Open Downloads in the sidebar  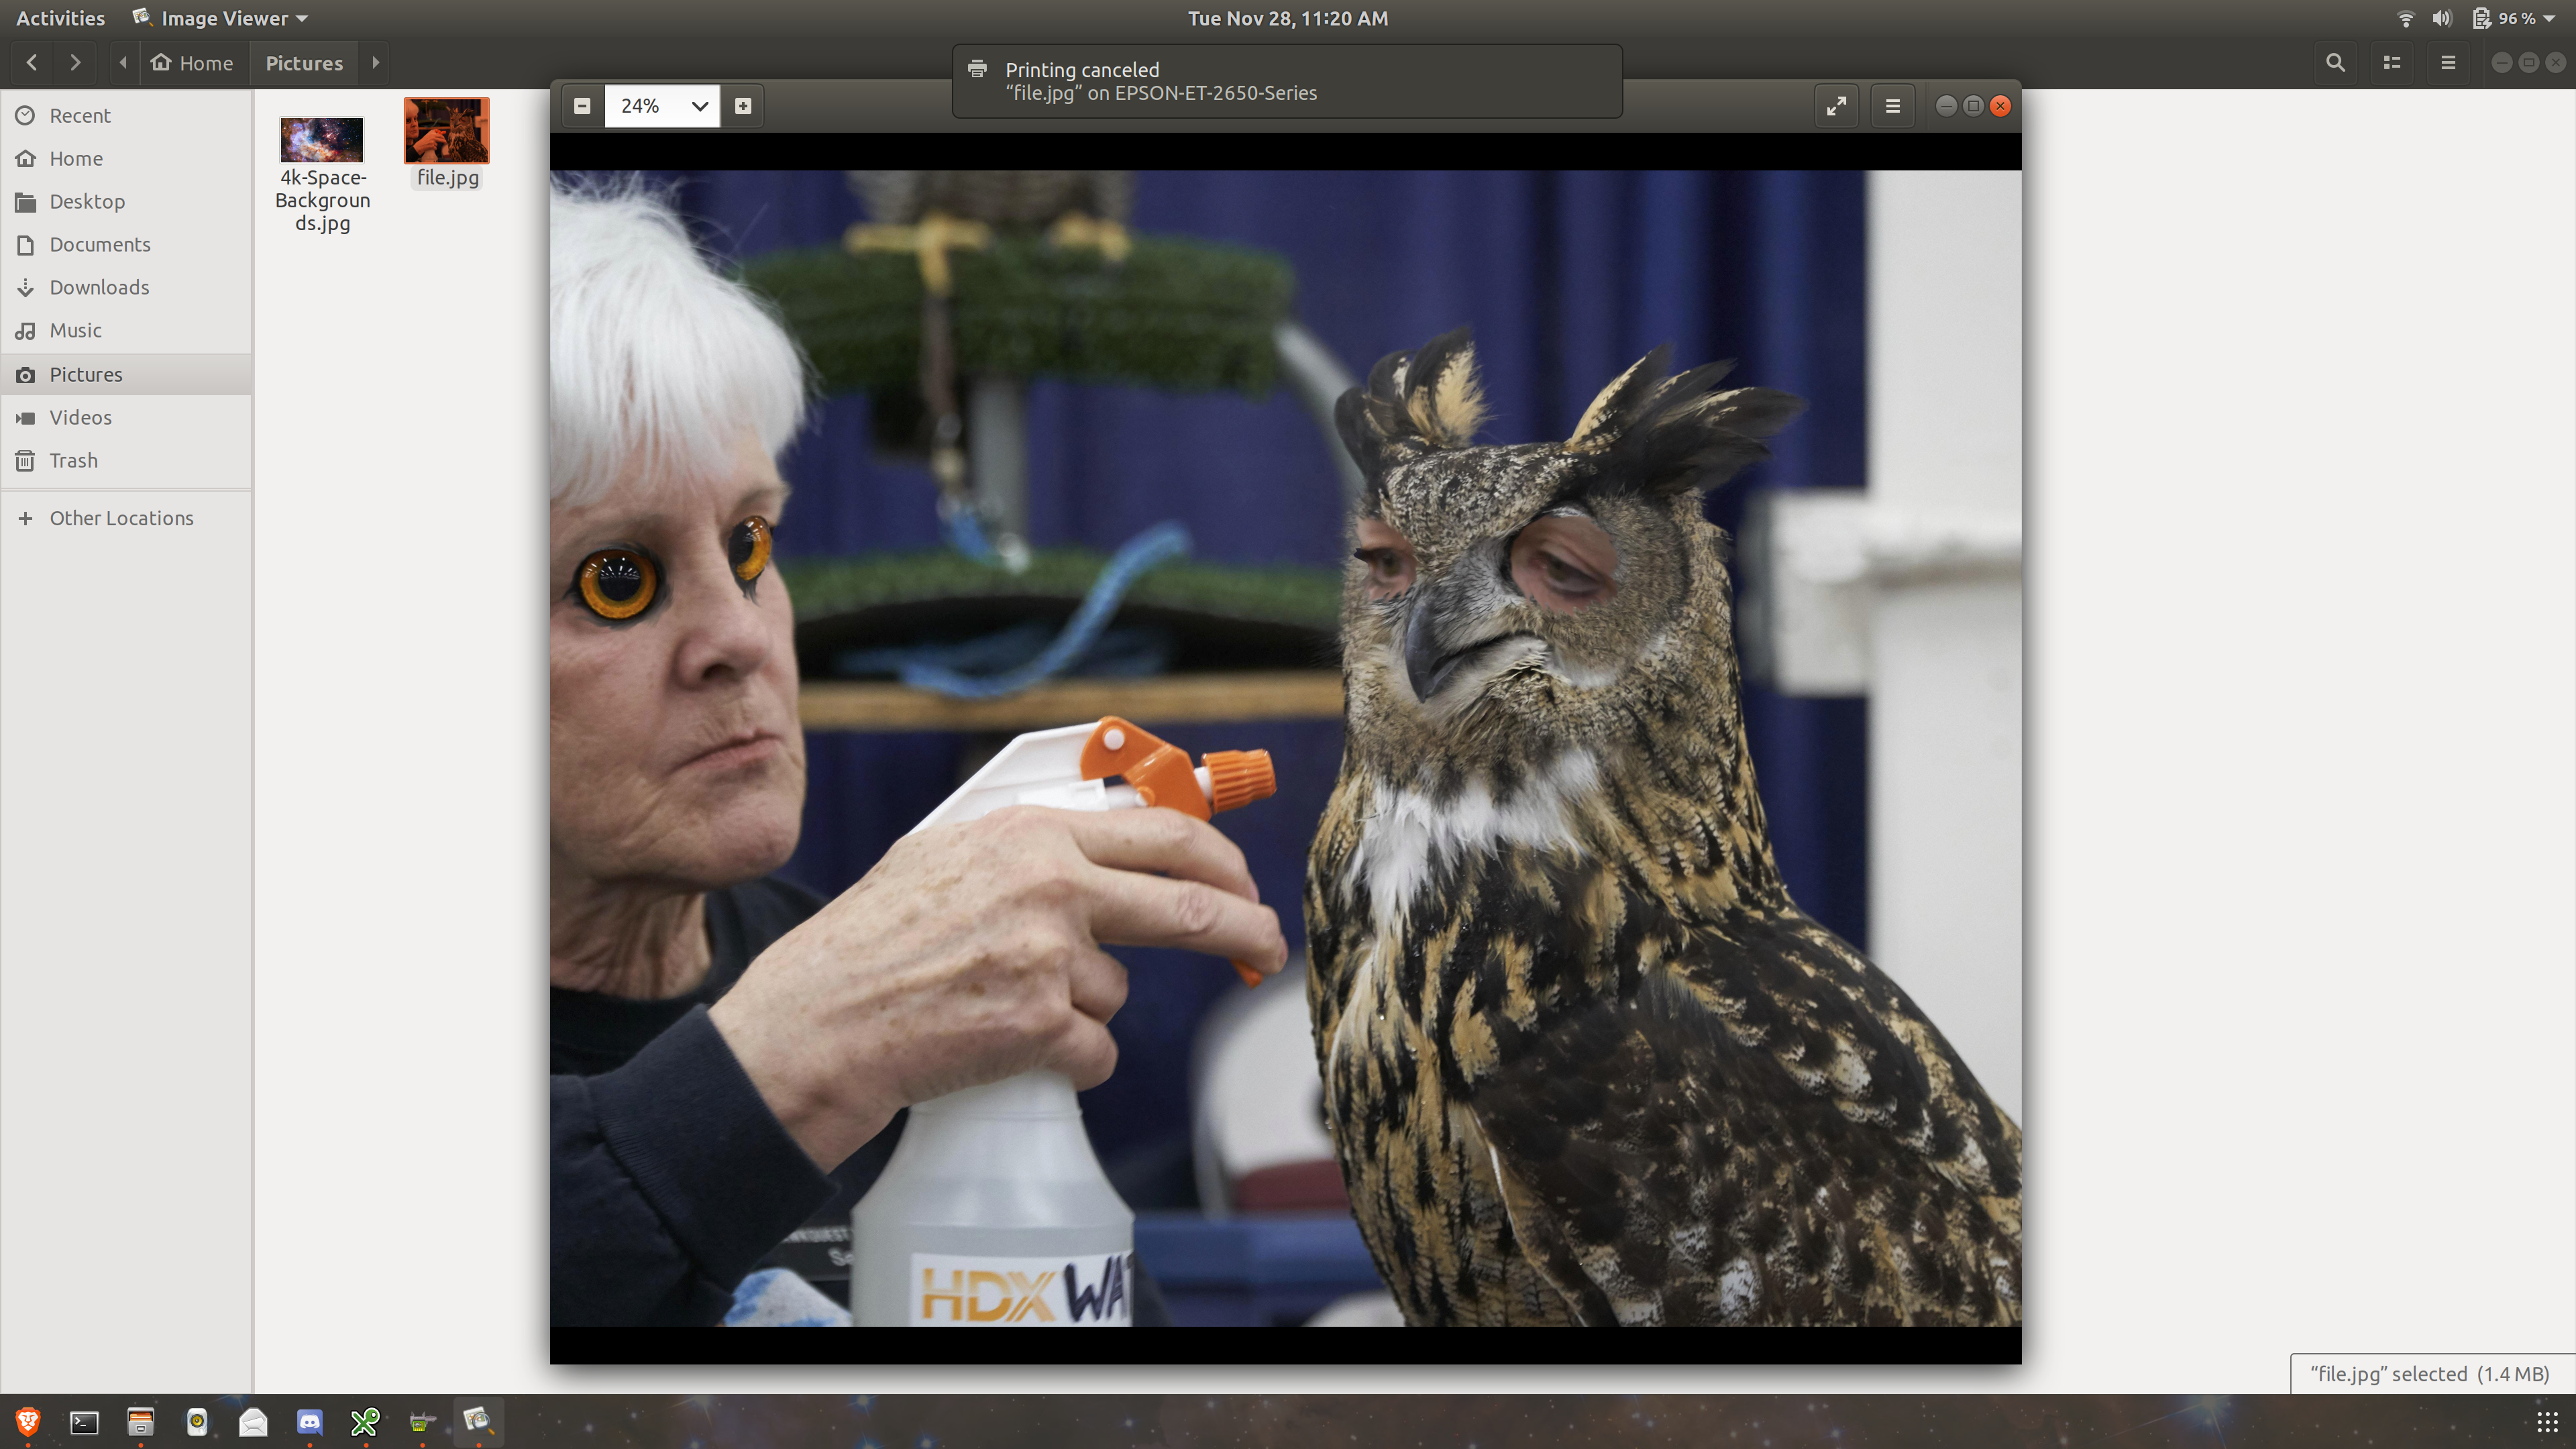click(126, 288)
